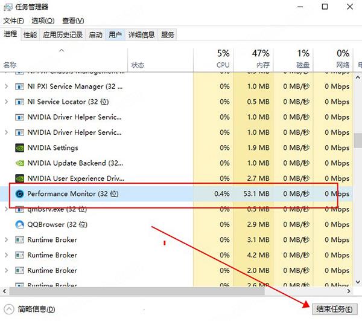The image size is (362, 321).
Task: Select the NVIDIA Update Backend process name
Action: point(75,163)
